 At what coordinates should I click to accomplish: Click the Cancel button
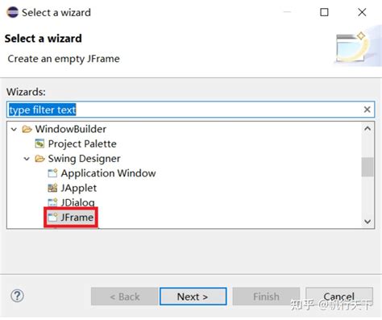(x=338, y=297)
